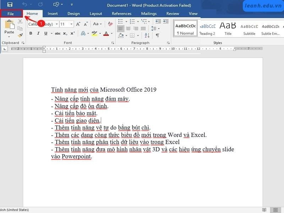Toggle Subscript formatting
This screenshot has height=213, width=284.
[65, 33]
